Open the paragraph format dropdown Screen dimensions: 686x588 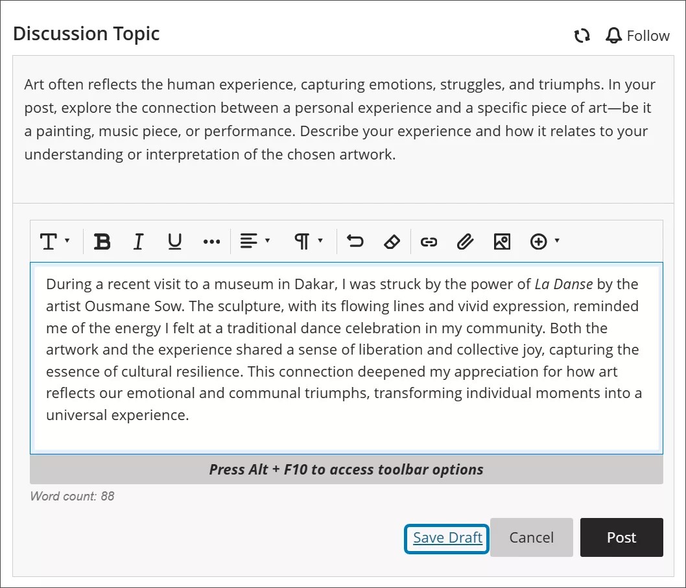307,241
